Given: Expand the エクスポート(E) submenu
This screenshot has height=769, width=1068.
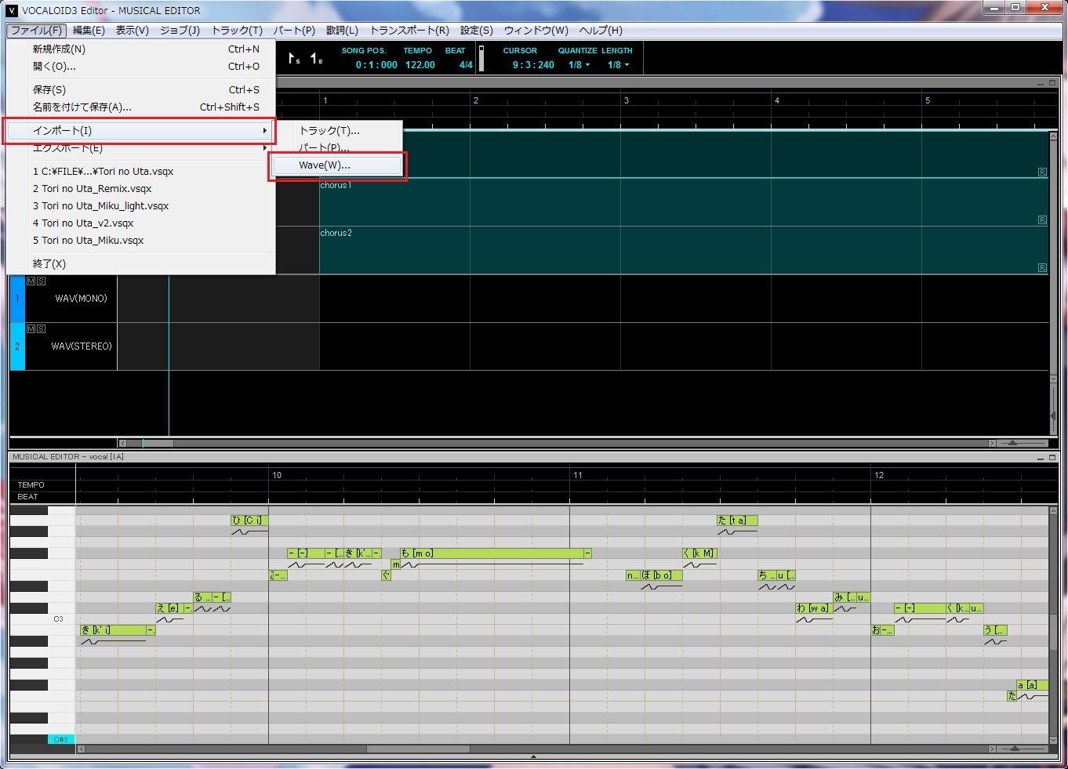Looking at the screenshot, I should click(140, 148).
